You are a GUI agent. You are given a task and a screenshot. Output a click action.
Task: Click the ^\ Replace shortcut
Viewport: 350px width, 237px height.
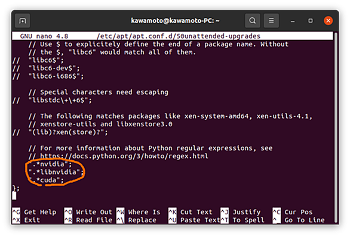pyautogui.click(x=136, y=220)
